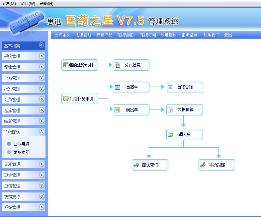Image resolution: width=261 pixels, height=217 pixels.
Task: Go to 公司主页 in navigation bar
Action: pos(62,35)
